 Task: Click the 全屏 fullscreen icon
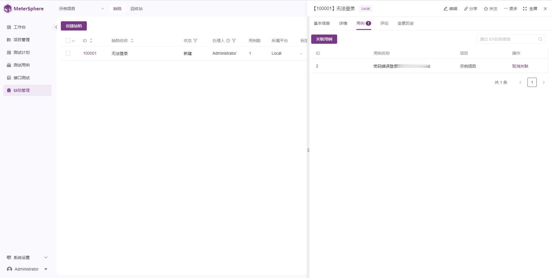pos(525,9)
